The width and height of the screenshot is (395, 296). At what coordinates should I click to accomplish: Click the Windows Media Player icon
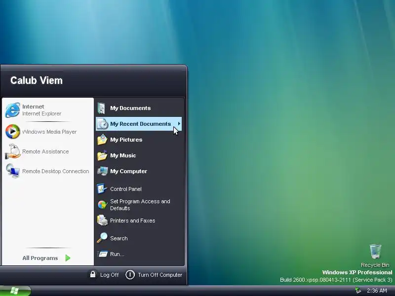(13, 132)
